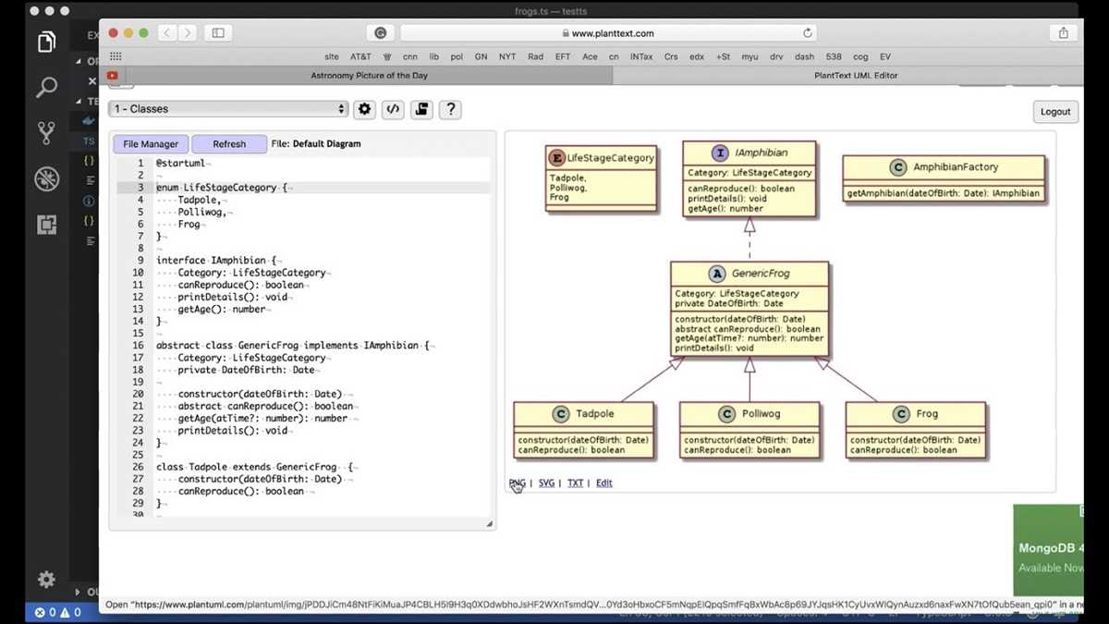1109x624 pixels.
Task: Toggle the Safari sidebar icon
Action: (217, 31)
